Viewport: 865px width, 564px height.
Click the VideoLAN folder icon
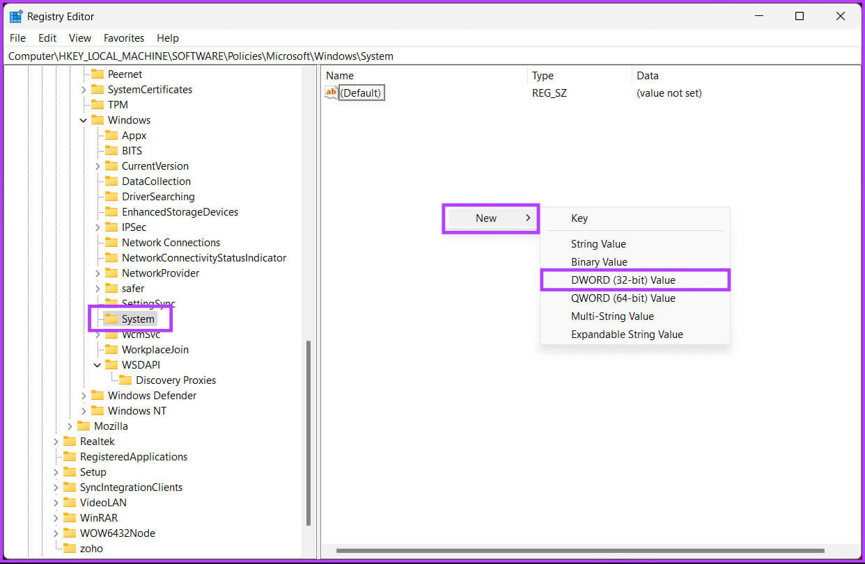point(70,503)
